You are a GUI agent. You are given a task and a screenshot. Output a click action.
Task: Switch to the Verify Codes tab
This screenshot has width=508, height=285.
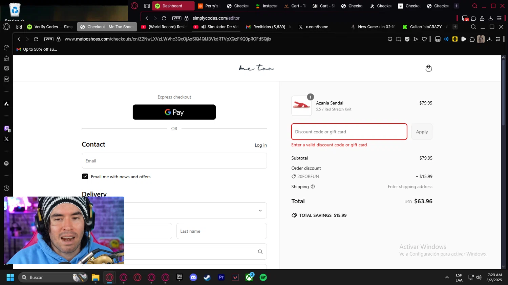pyautogui.click(x=50, y=27)
